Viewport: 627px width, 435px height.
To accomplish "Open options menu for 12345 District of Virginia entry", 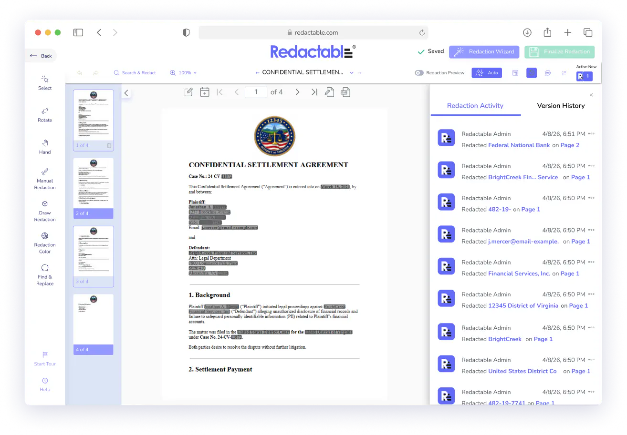I will 591,294.
